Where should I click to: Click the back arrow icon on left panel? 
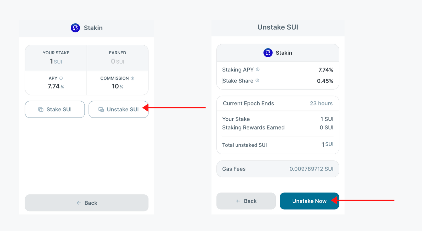[78, 203]
